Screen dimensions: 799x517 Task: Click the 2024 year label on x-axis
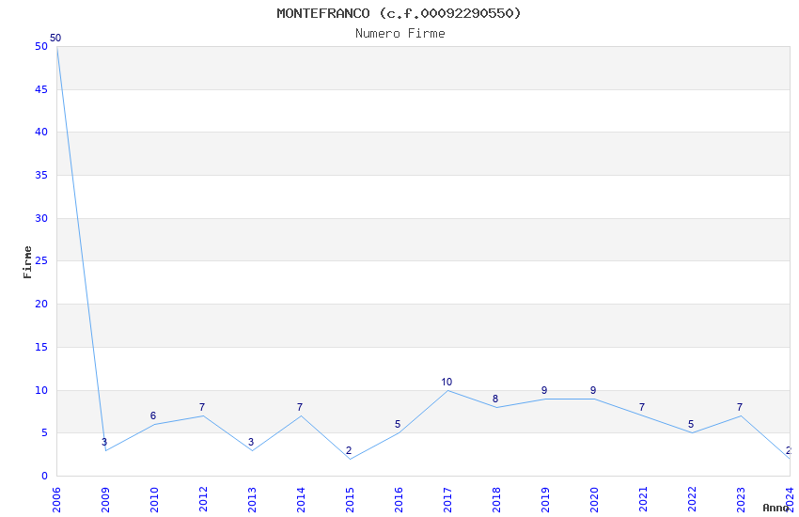point(791,500)
